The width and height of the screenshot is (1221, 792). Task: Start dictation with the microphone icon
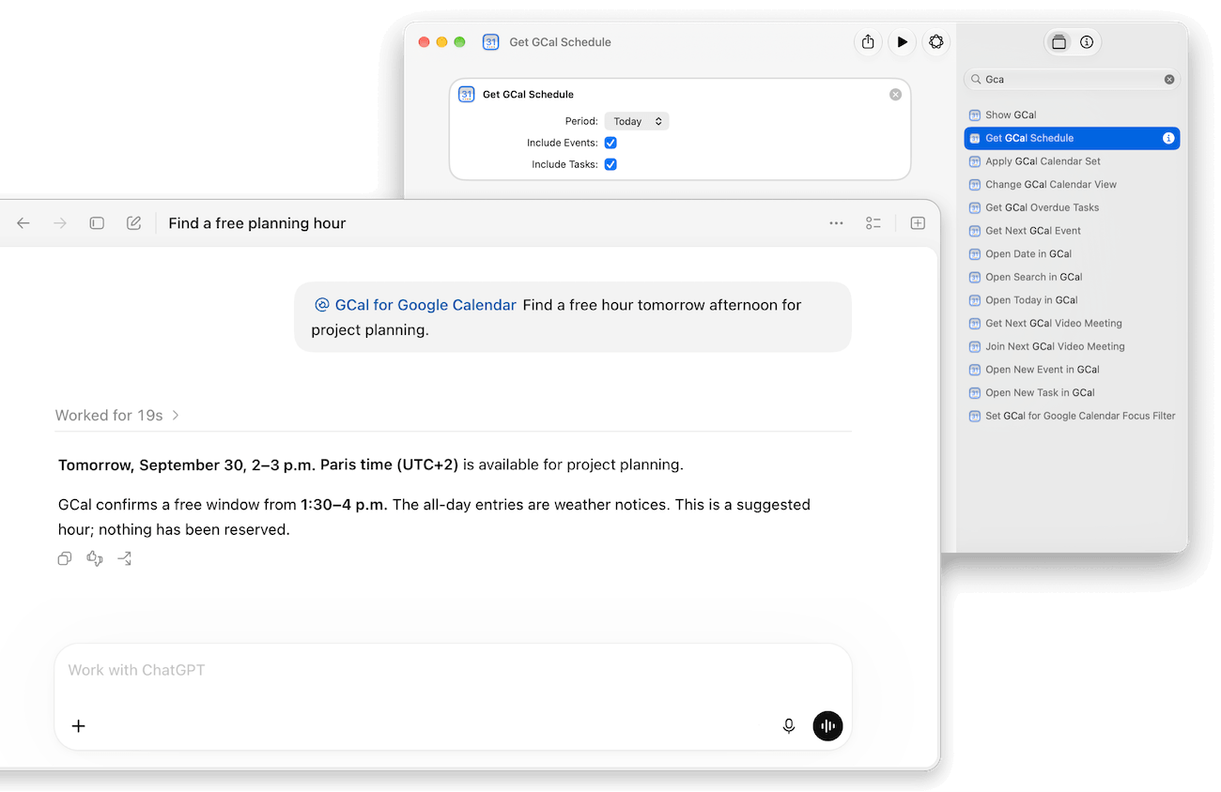[789, 725]
